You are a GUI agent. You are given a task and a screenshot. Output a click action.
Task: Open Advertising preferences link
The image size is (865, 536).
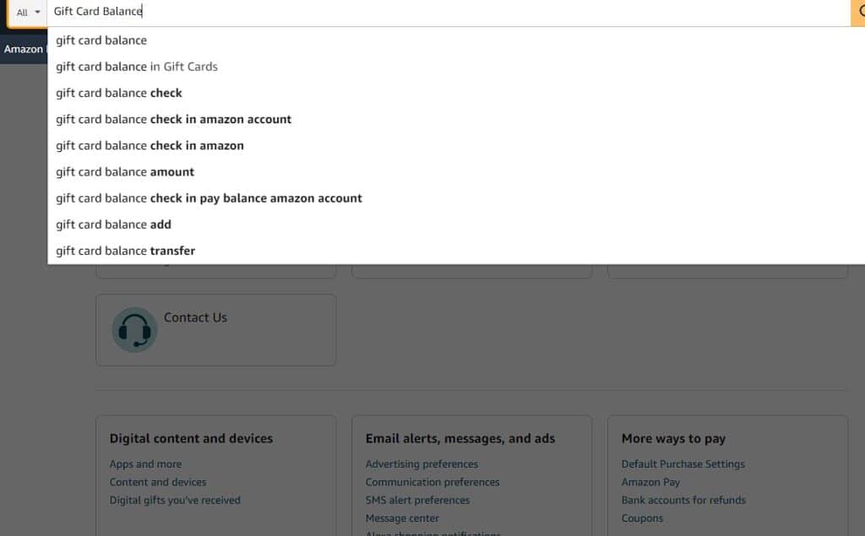click(422, 464)
